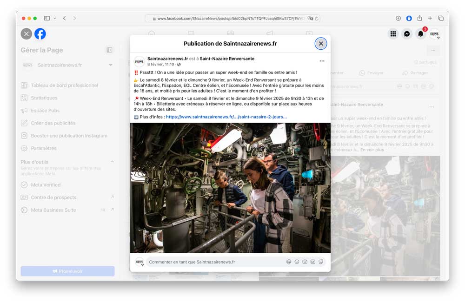Toggle the Safari sidebar
The image size is (465, 302).
click(47, 18)
